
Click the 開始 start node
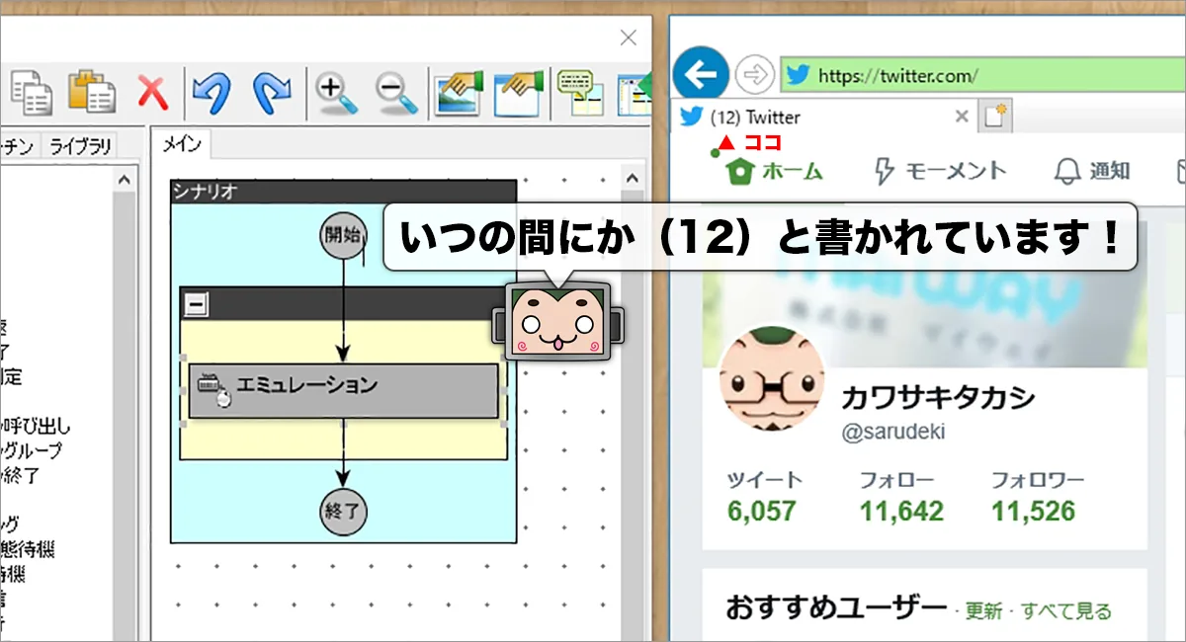tap(343, 235)
